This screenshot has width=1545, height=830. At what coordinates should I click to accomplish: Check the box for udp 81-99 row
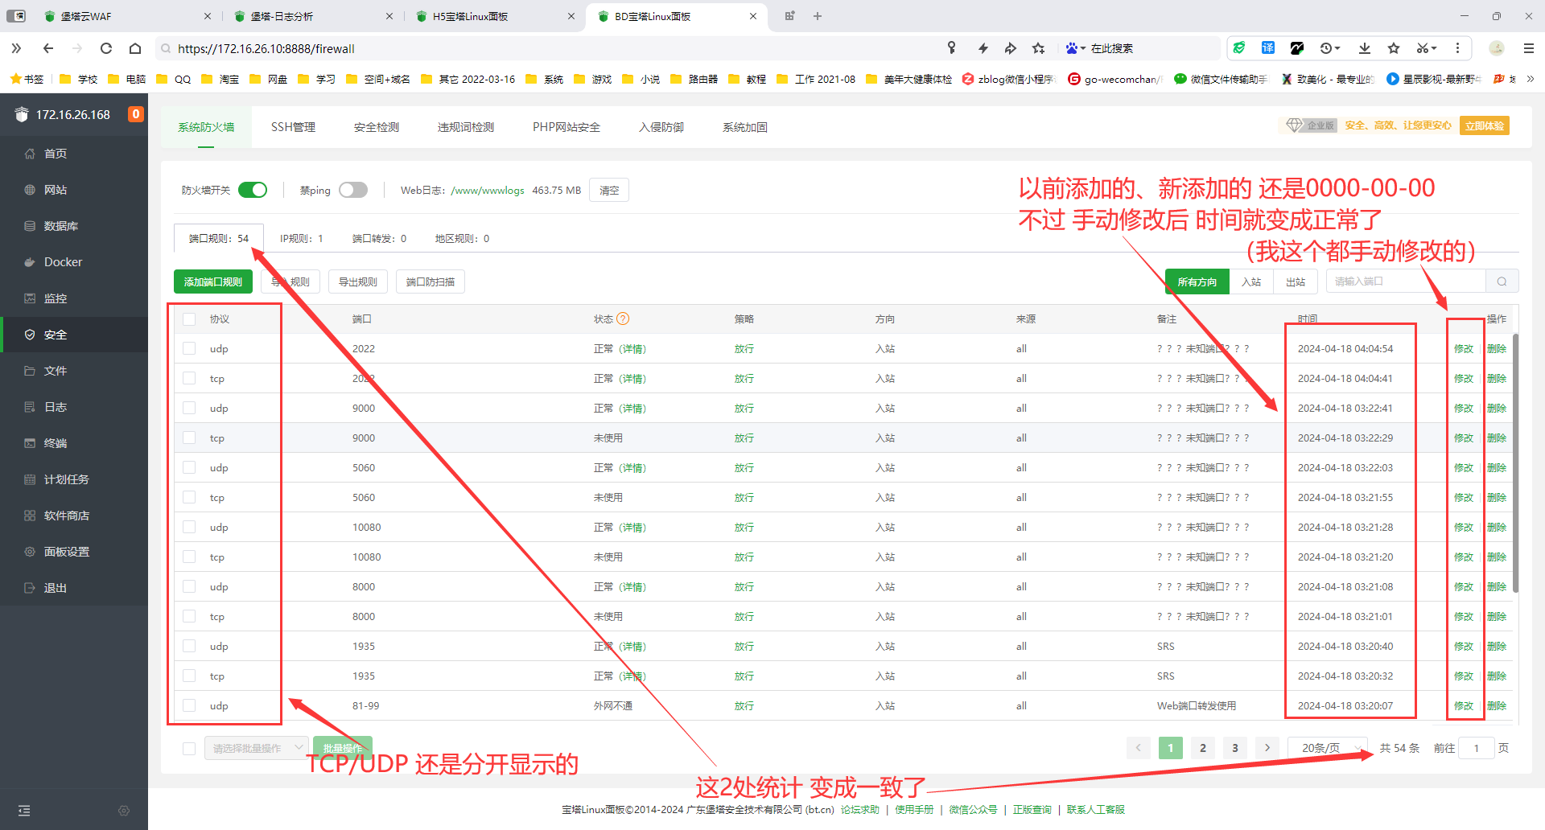pyautogui.click(x=189, y=705)
